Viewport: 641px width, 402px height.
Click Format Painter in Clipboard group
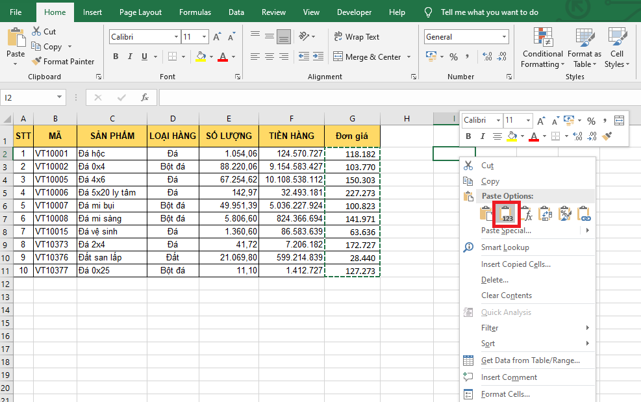63,62
